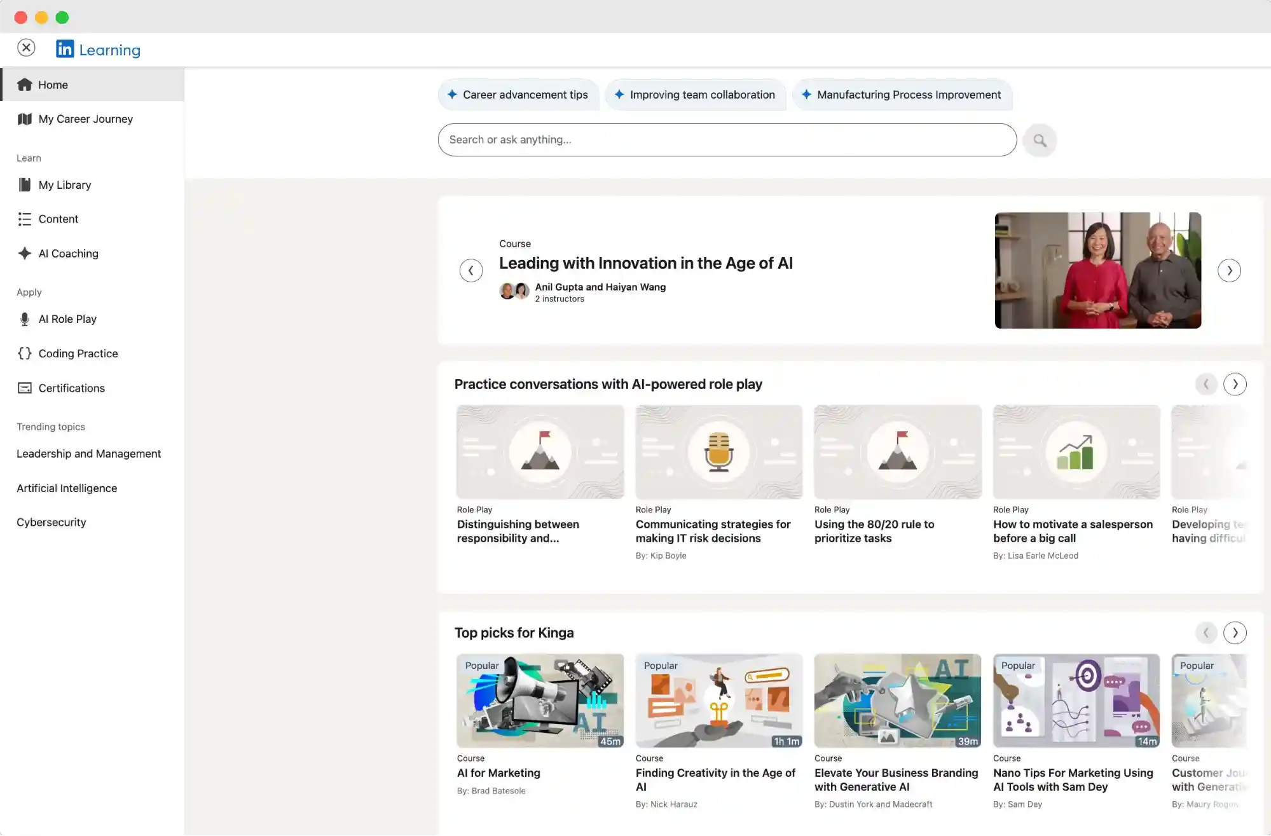Click Finding Creativity in the Age of AI title
This screenshot has height=836, width=1271.
(715, 780)
